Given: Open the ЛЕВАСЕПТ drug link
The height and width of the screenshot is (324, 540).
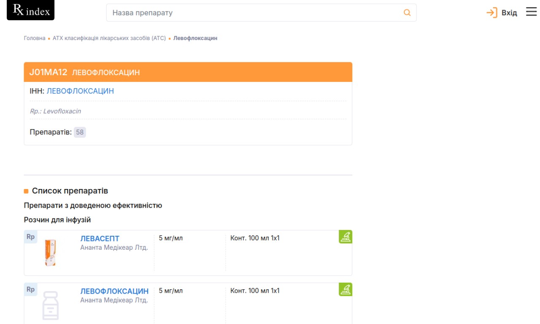Looking at the screenshot, I should 100,239.
